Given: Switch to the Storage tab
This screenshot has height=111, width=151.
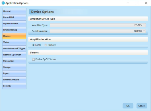Looking at the screenshot, I should click(14, 67).
